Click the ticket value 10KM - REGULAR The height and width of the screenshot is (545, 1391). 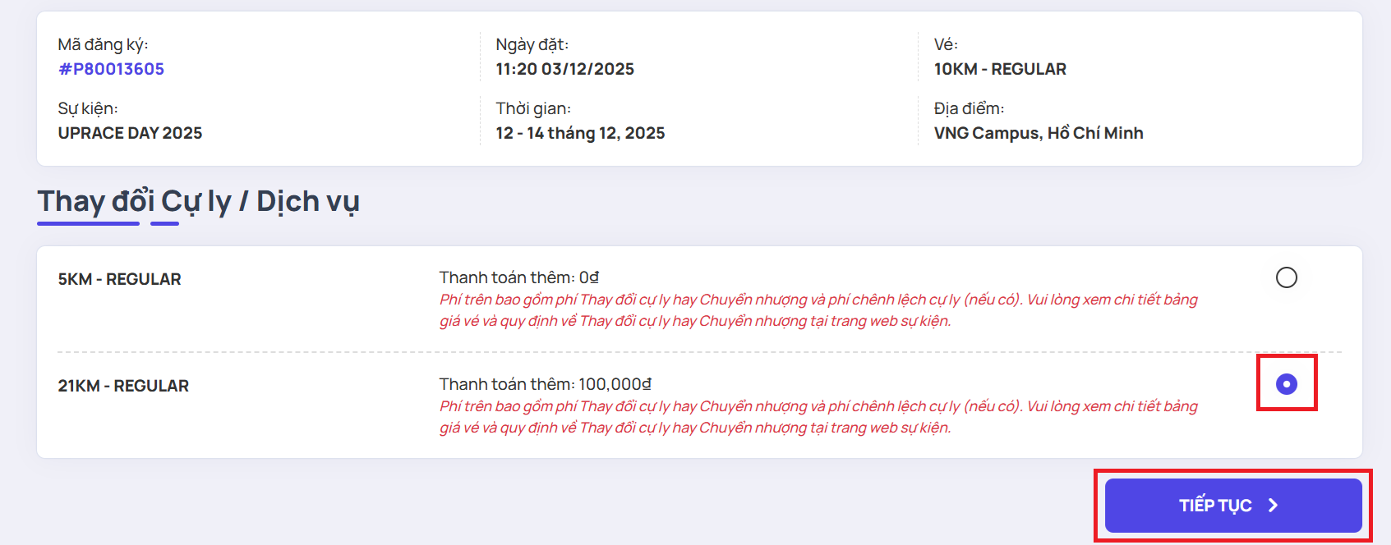pyautogui.click(x=1000, y=69)
